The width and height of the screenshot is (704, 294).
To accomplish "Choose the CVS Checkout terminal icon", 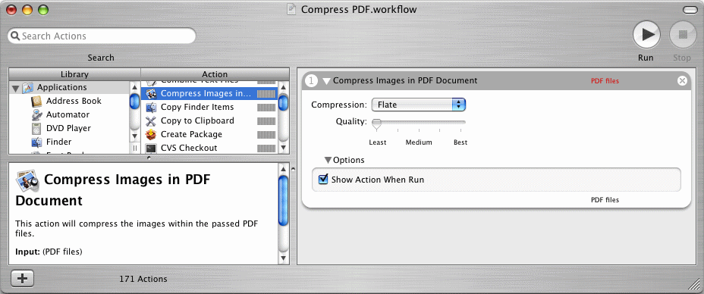I will [x=151, y=148].
